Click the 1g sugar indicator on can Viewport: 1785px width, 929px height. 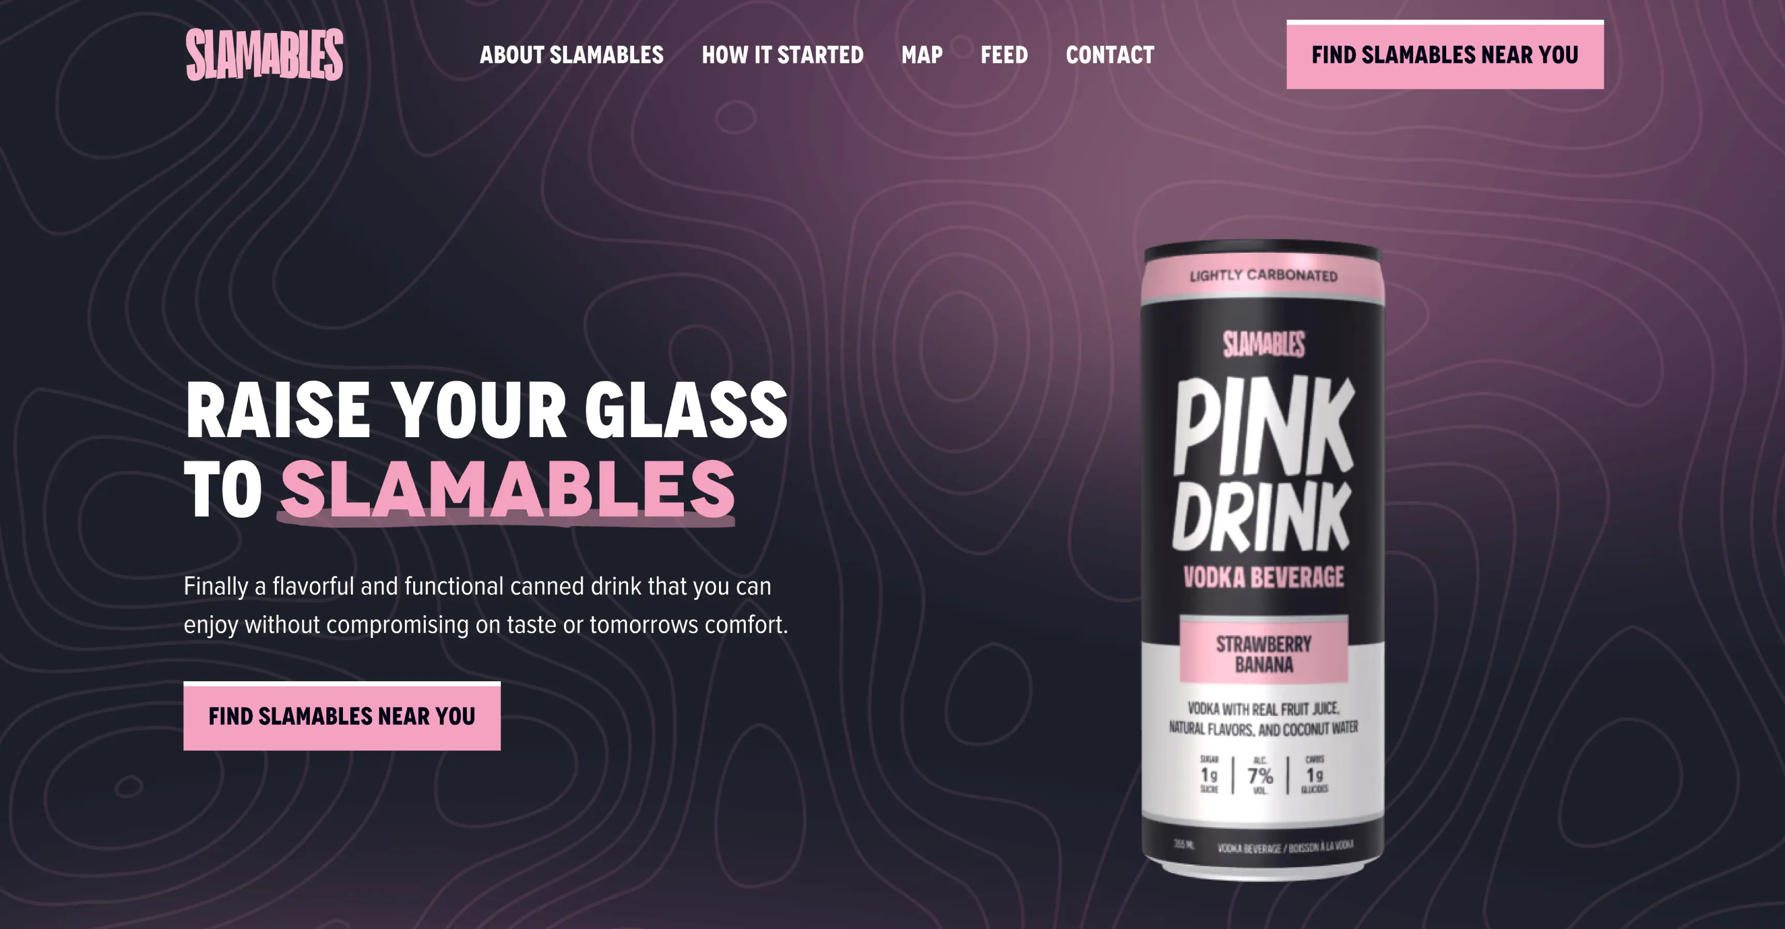click(x=1209, y=775)
